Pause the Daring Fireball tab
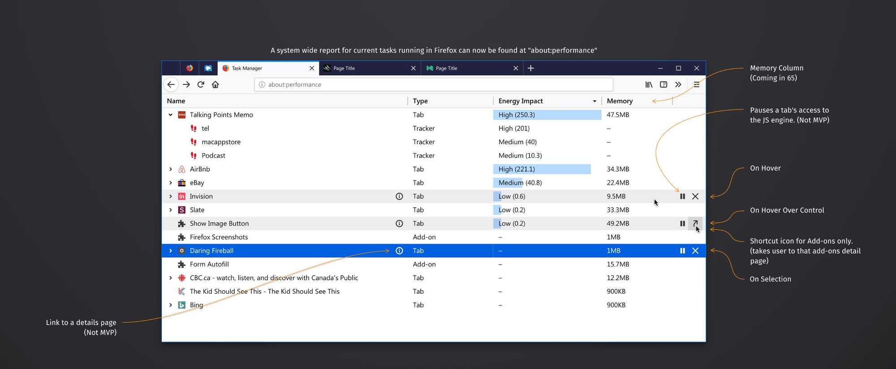Image resolution: width=896 pixels, height=369 pixels. point(682,251)
